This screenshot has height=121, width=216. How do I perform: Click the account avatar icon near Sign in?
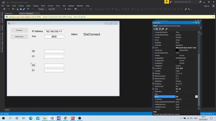point(214,6)
